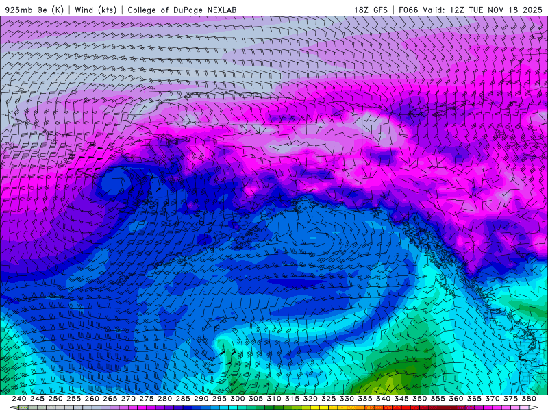Click the 285 value on the color scale
Viewport: 548px width, 411px height.
pos(183,399)
